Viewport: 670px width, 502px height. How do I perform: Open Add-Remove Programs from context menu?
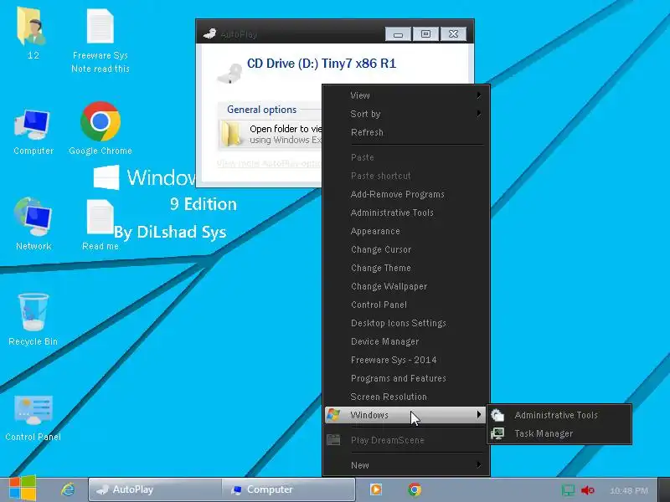(405, 194)
